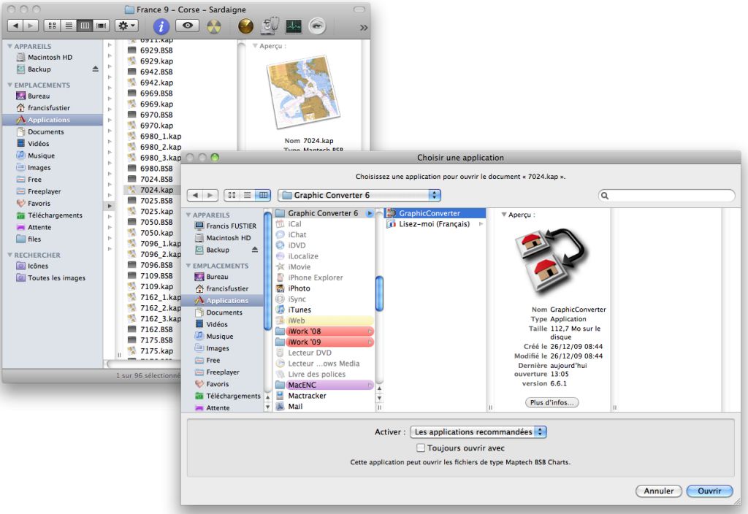
Task: Switch Finder window to icon view
Action: click(x=52, y=26)
